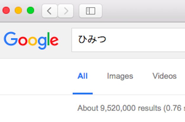Viewport: 185px width, 122px height.
Task: Click the yellow letter o in the Google logo
Action: click(x=33, y=41)
